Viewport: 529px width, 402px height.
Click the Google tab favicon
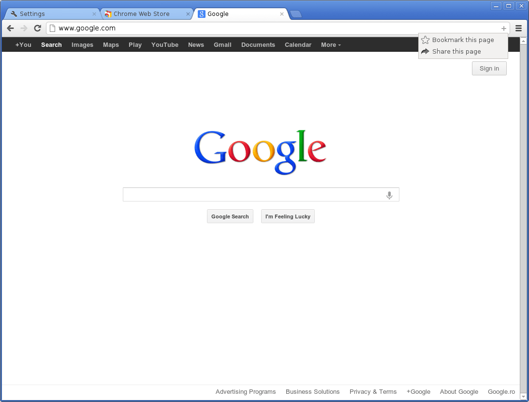click(202, 14)
